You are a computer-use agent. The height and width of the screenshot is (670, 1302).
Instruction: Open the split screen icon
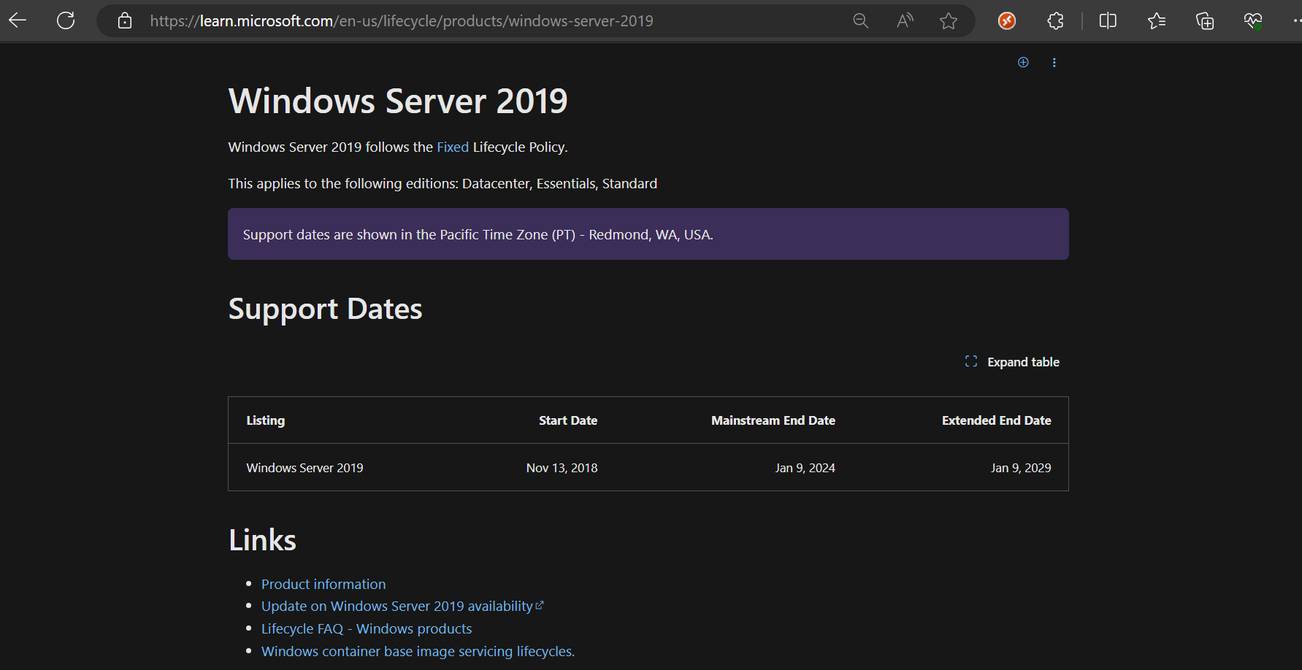pyautogui.click(x=1107, y=20)
